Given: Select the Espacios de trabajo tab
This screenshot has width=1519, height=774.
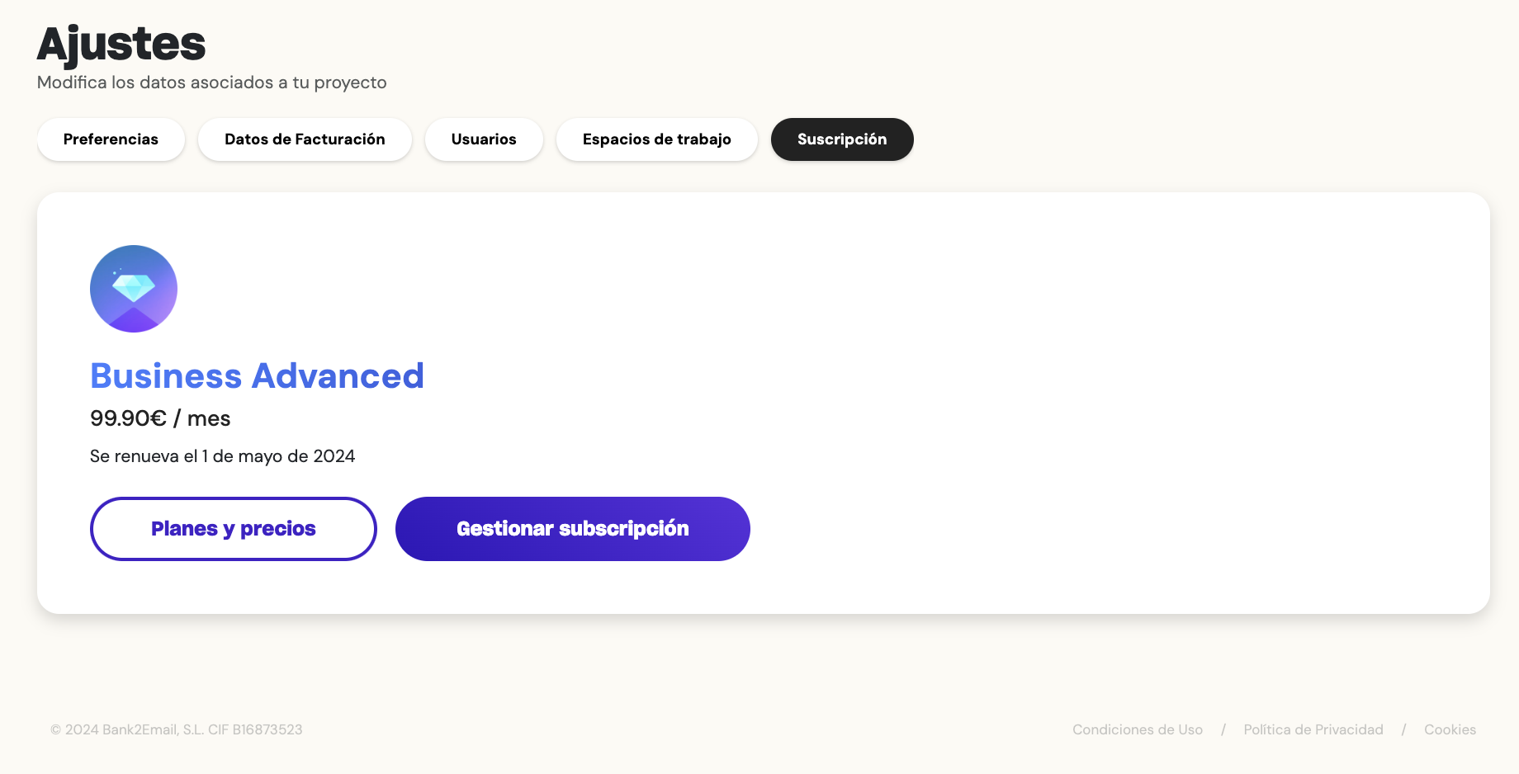Looking at the screenshot, I should point(656,139).
